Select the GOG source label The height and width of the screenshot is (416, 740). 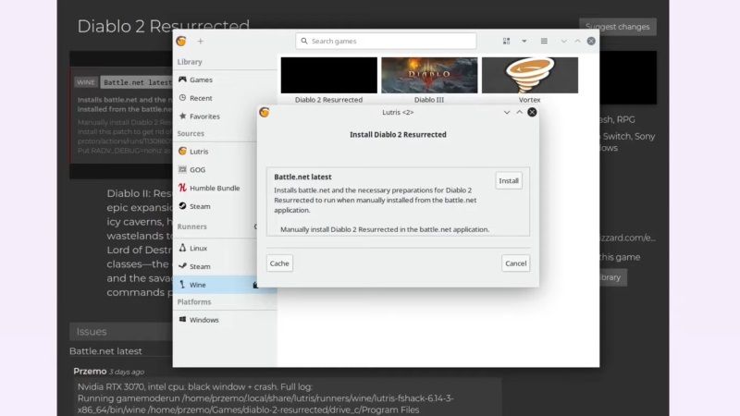point(197,170)
